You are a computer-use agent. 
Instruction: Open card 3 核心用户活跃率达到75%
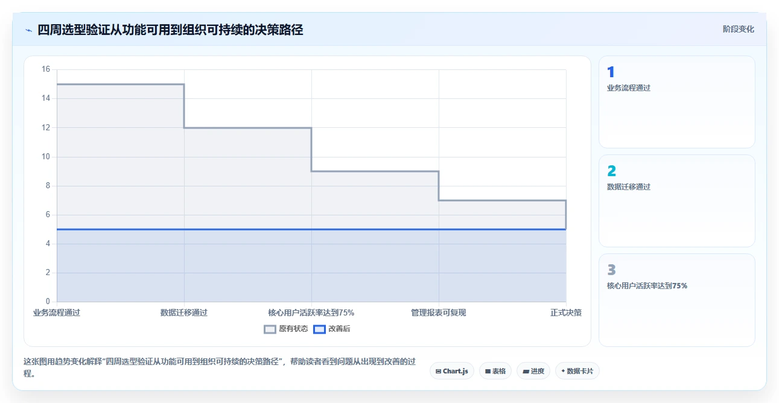pyautogui.click(x=676, y=300)
